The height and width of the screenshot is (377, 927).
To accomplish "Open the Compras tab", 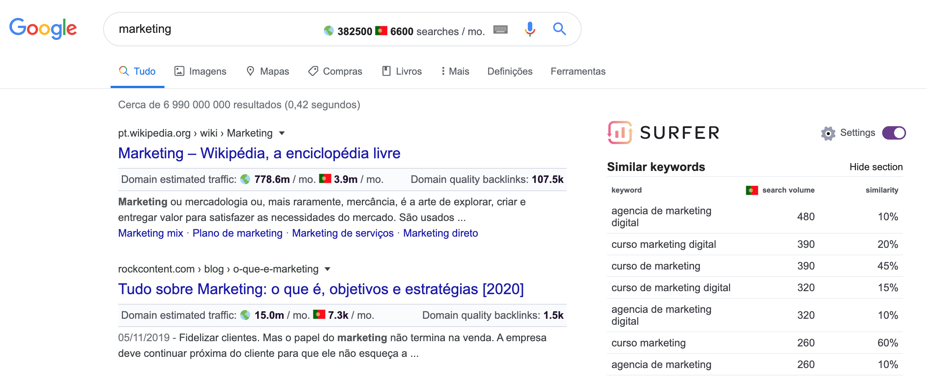I will tap(335, 71).
